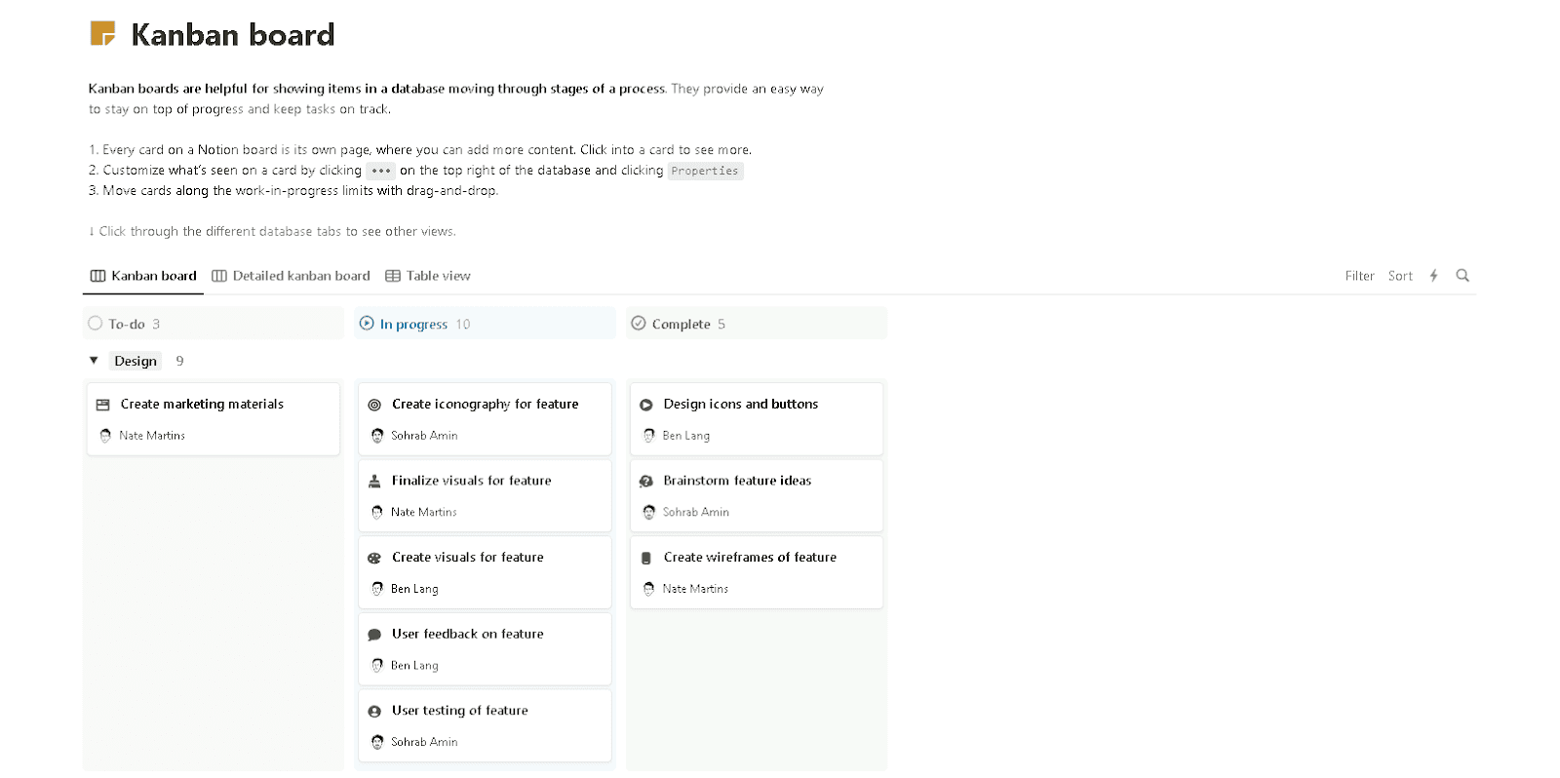Open the User testing of feature card
Image resolution: width=1560 pixels, height=778 pixels.
coord(459,710)
